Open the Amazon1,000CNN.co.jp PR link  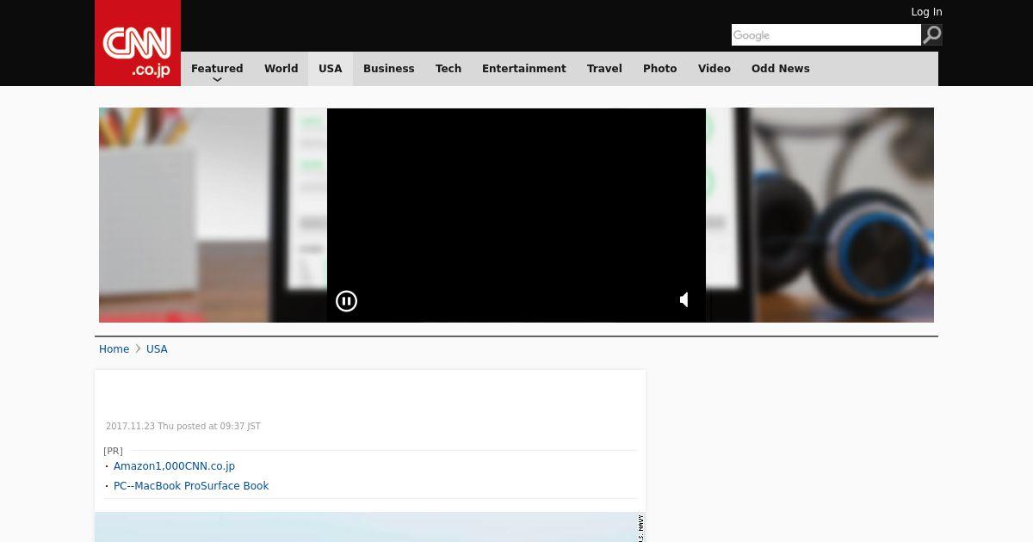pos(174,466)
